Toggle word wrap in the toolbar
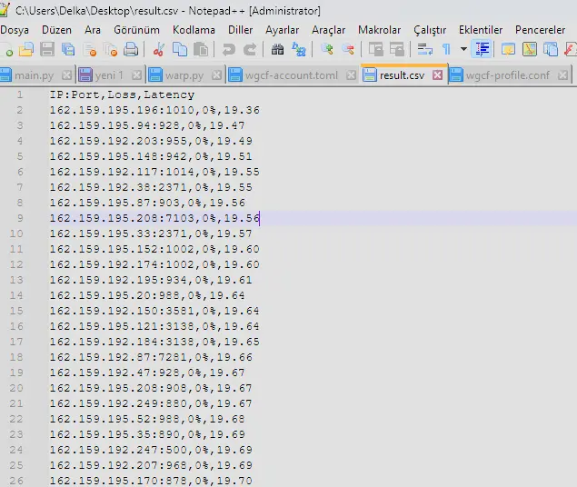Viewport: 577px width, 487px height. [x=425, y=49]
